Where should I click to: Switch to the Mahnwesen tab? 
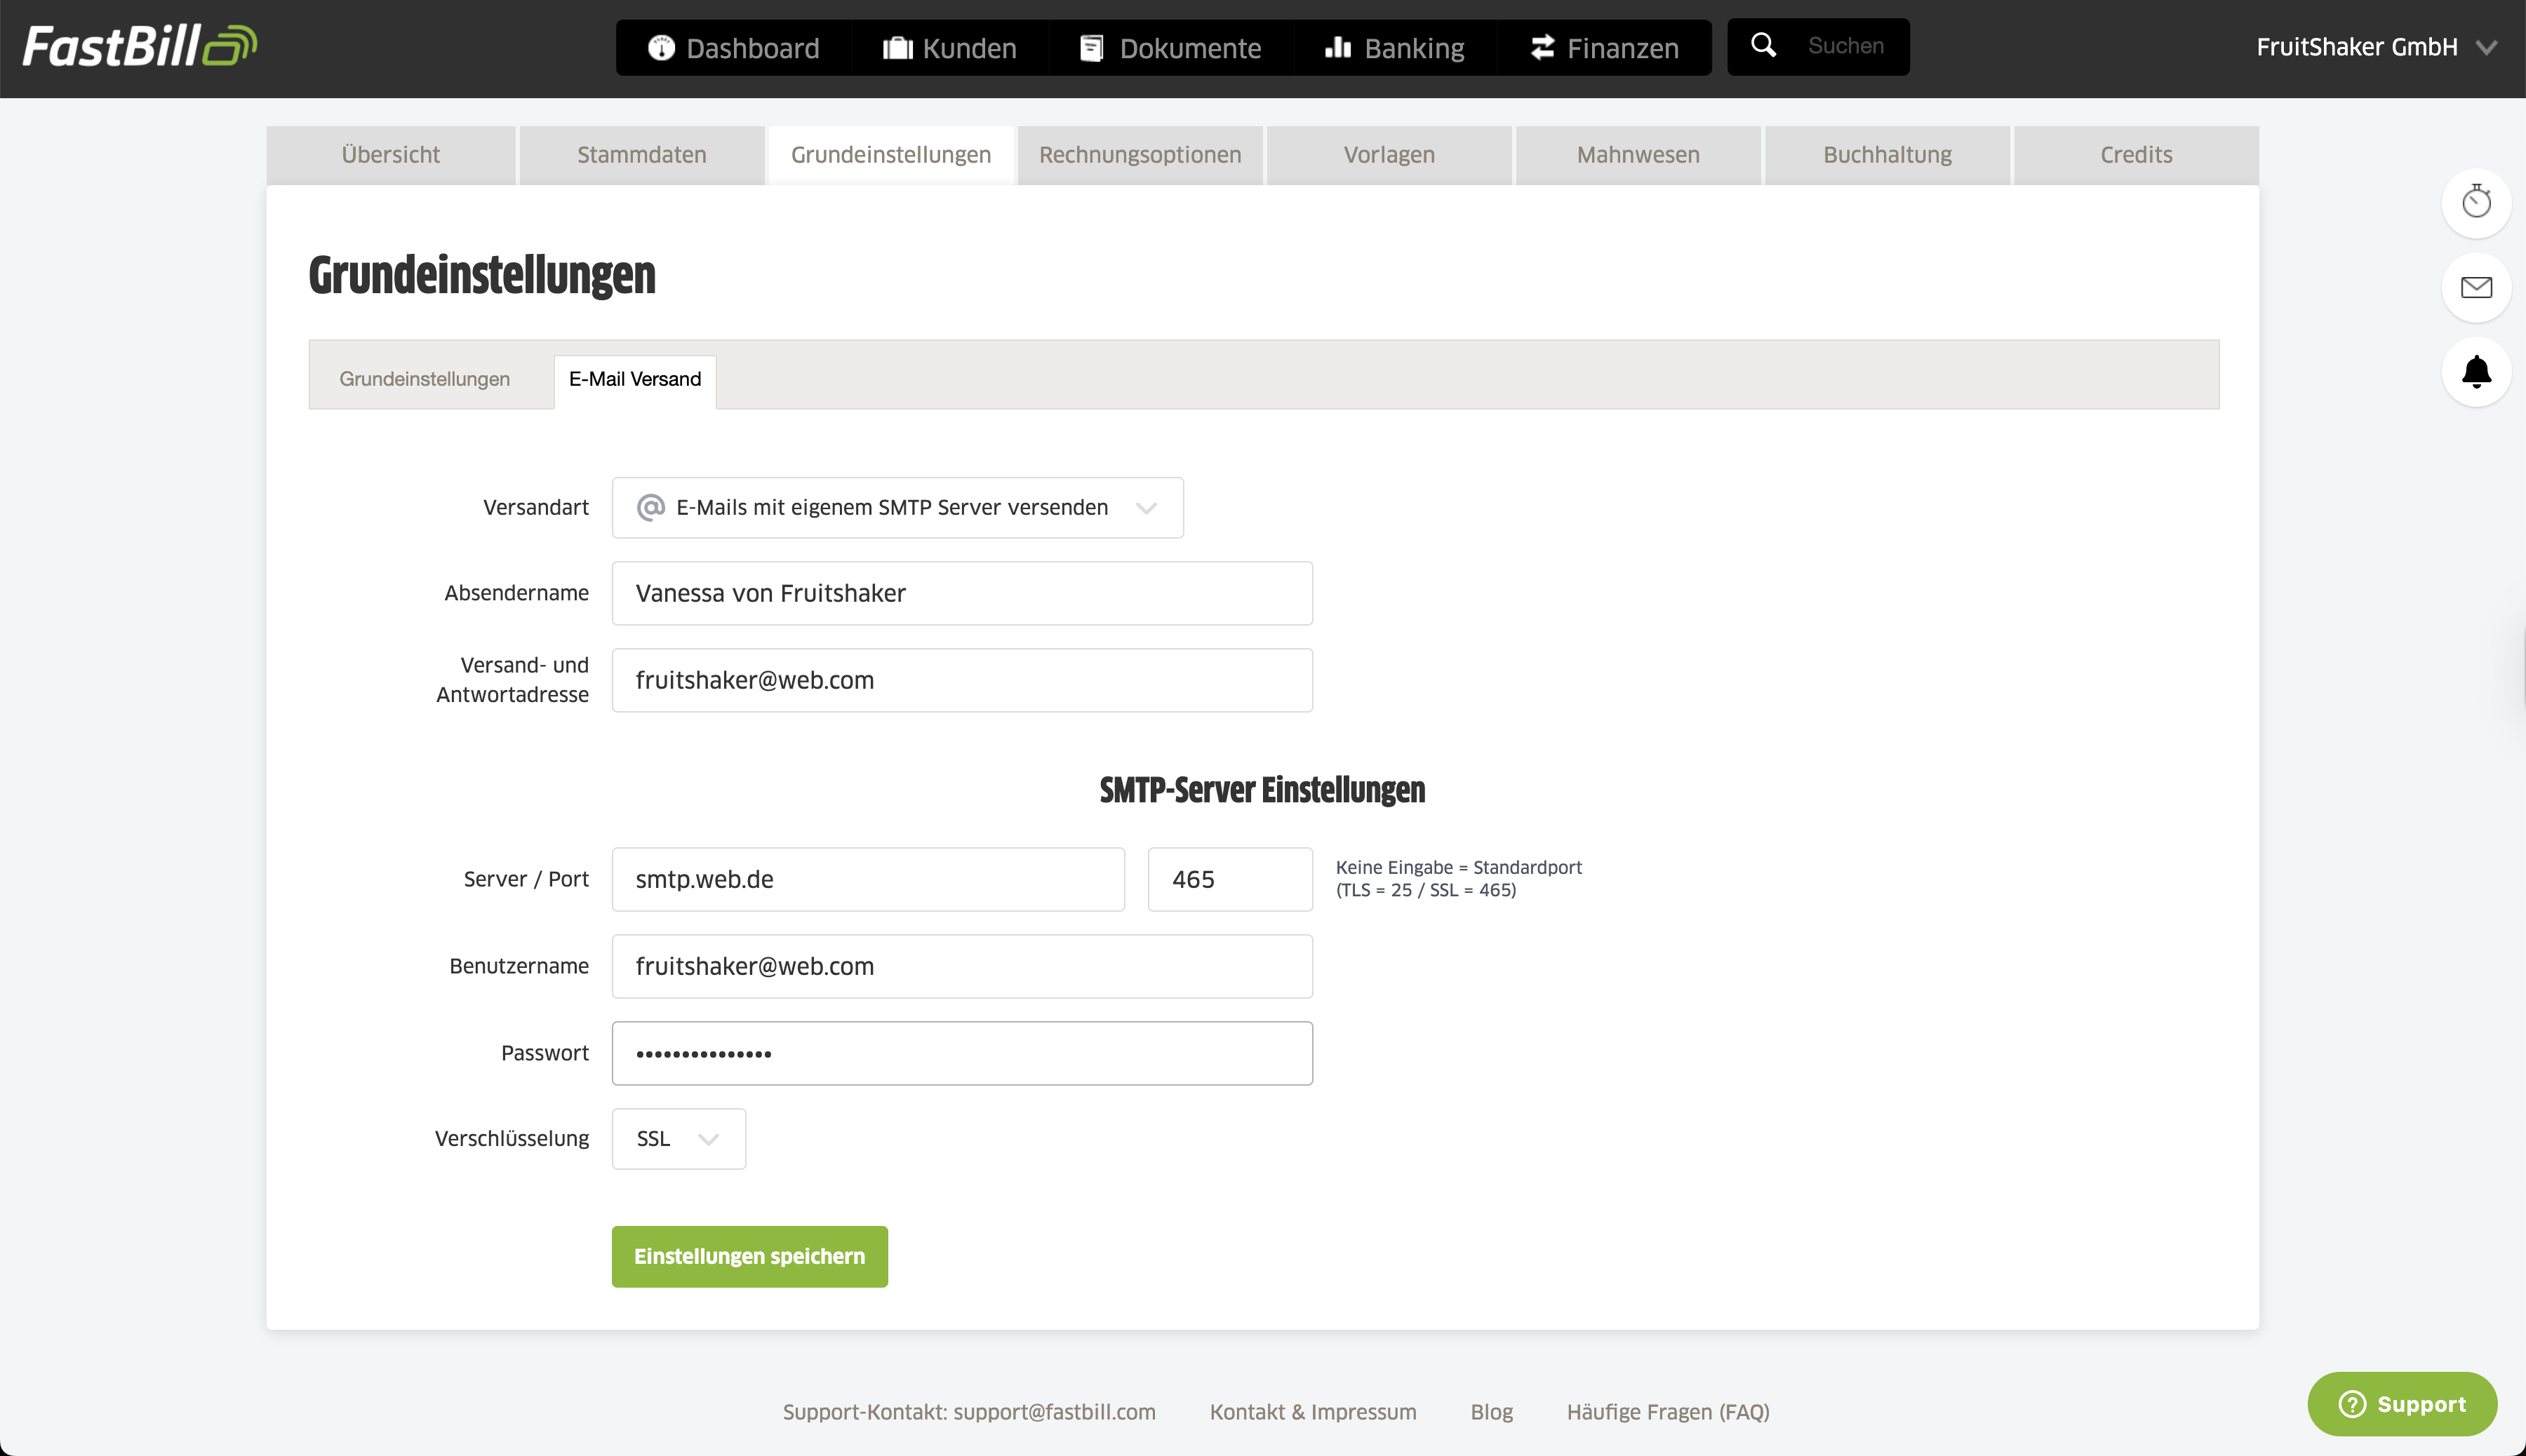click(1638, 155)
